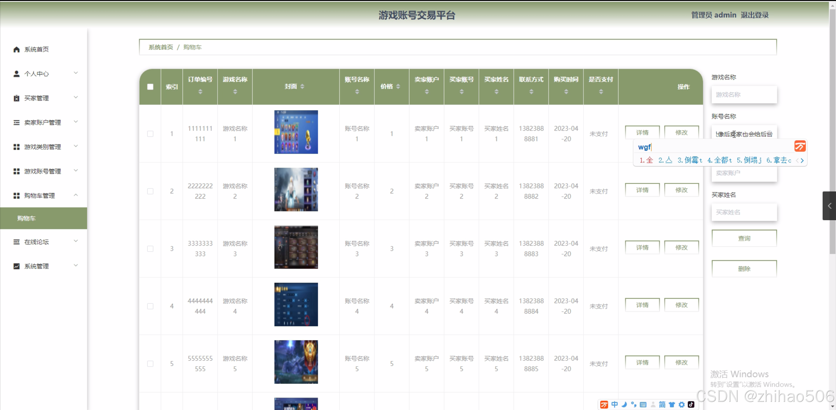Open the 购物车 submenu item
Viewport: 836px width, 410px height.
(x=27, y=218)
